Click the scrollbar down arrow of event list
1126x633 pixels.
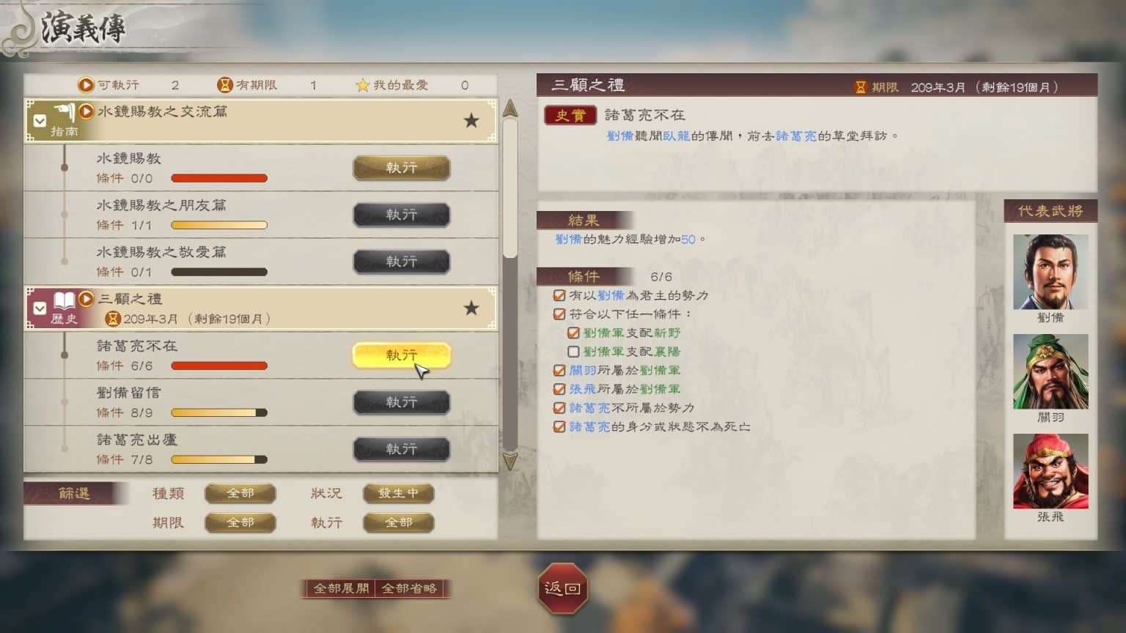tap(510, 461)
